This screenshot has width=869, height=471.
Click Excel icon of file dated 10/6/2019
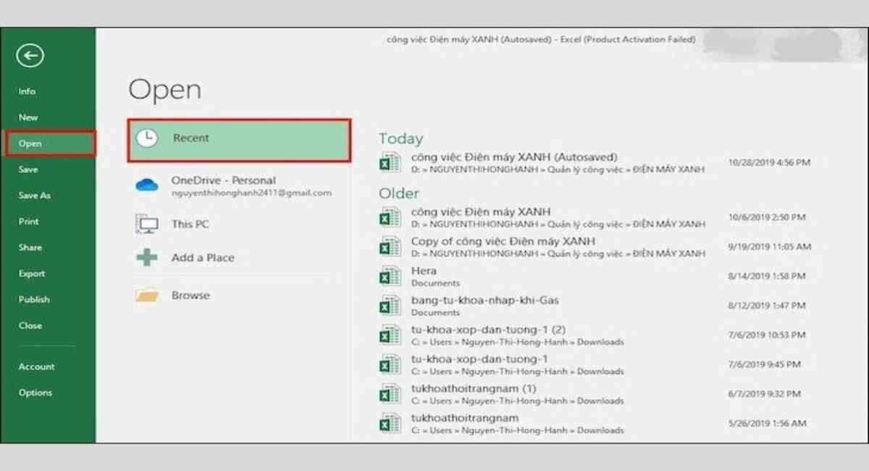[x=390, y=217]
